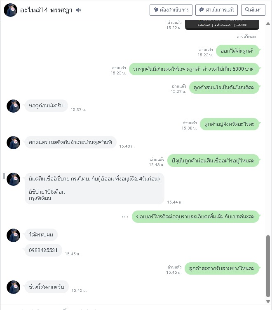The width and height of the screenshot is (272, 310).
Task: Click sender avatar beside ขอดูก่อนน่ะครับ message
Action: coord(14,106)
